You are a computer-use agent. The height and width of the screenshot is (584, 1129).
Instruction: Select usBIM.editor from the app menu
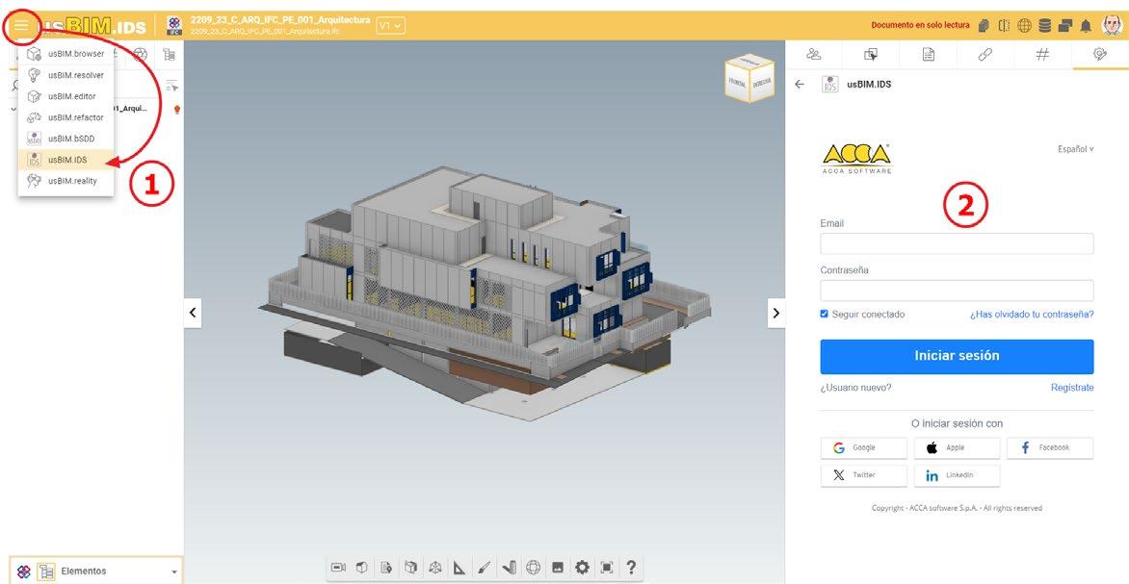point(66,96)
